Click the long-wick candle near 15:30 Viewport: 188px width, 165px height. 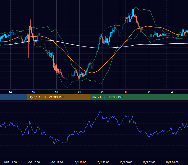28,46
